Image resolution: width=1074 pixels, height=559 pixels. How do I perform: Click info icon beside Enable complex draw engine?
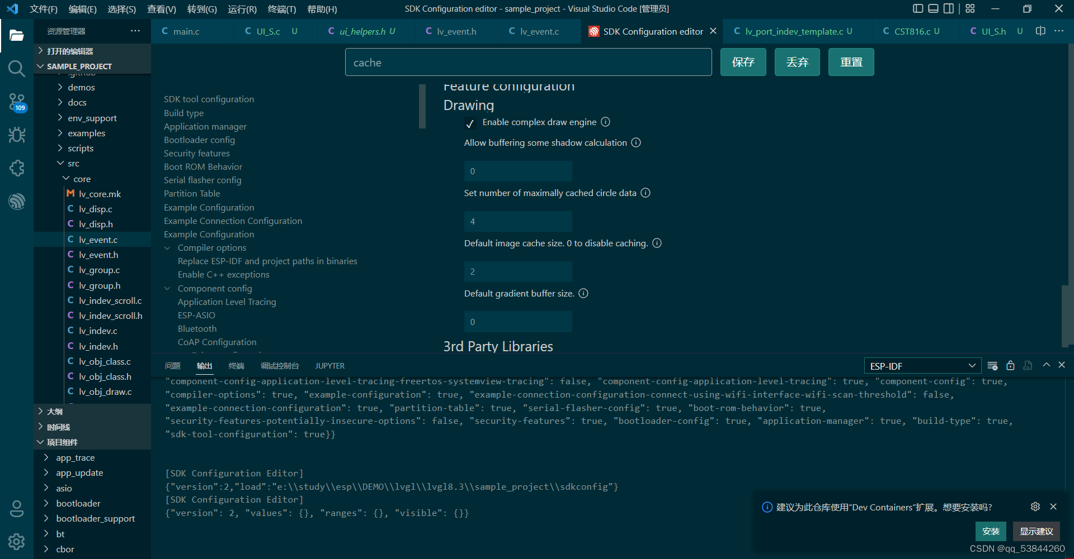click(606, 122)
